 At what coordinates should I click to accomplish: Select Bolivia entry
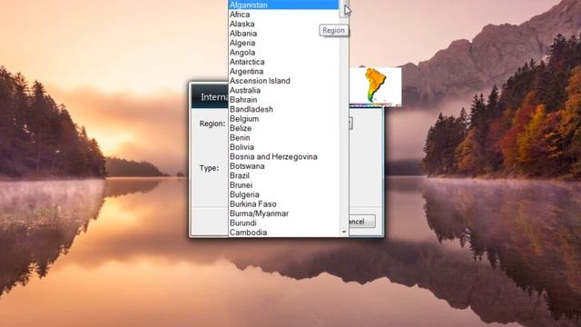point(283,147)
